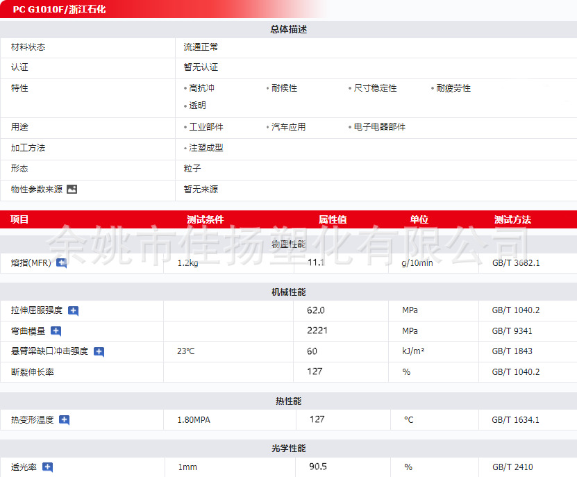Viewport: 577px width, 477px height.
Task: Select the 粒子 form value
Action: pos(192,169)
